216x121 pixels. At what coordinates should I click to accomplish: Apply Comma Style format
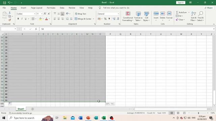coord(109,19)
